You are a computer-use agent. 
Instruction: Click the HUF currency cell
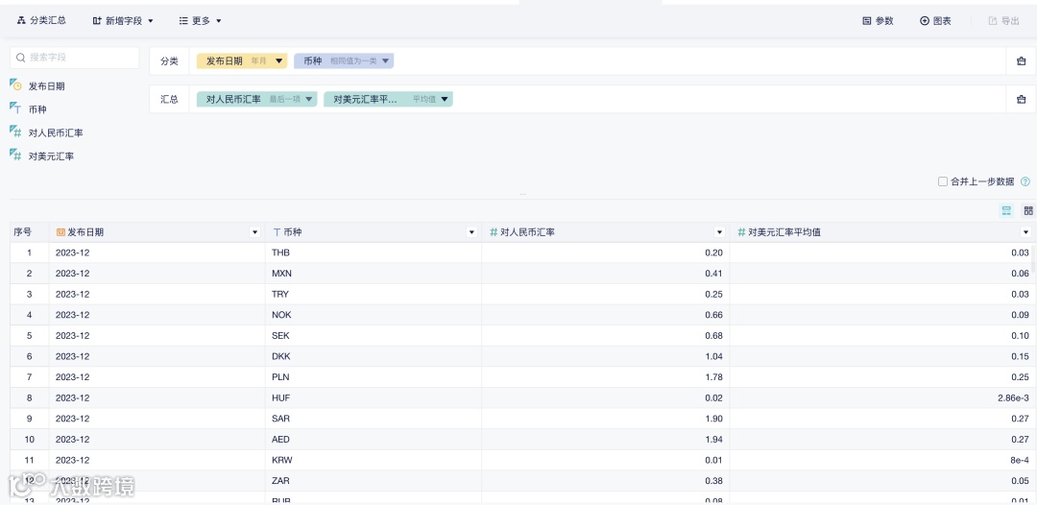coord(374,397)
